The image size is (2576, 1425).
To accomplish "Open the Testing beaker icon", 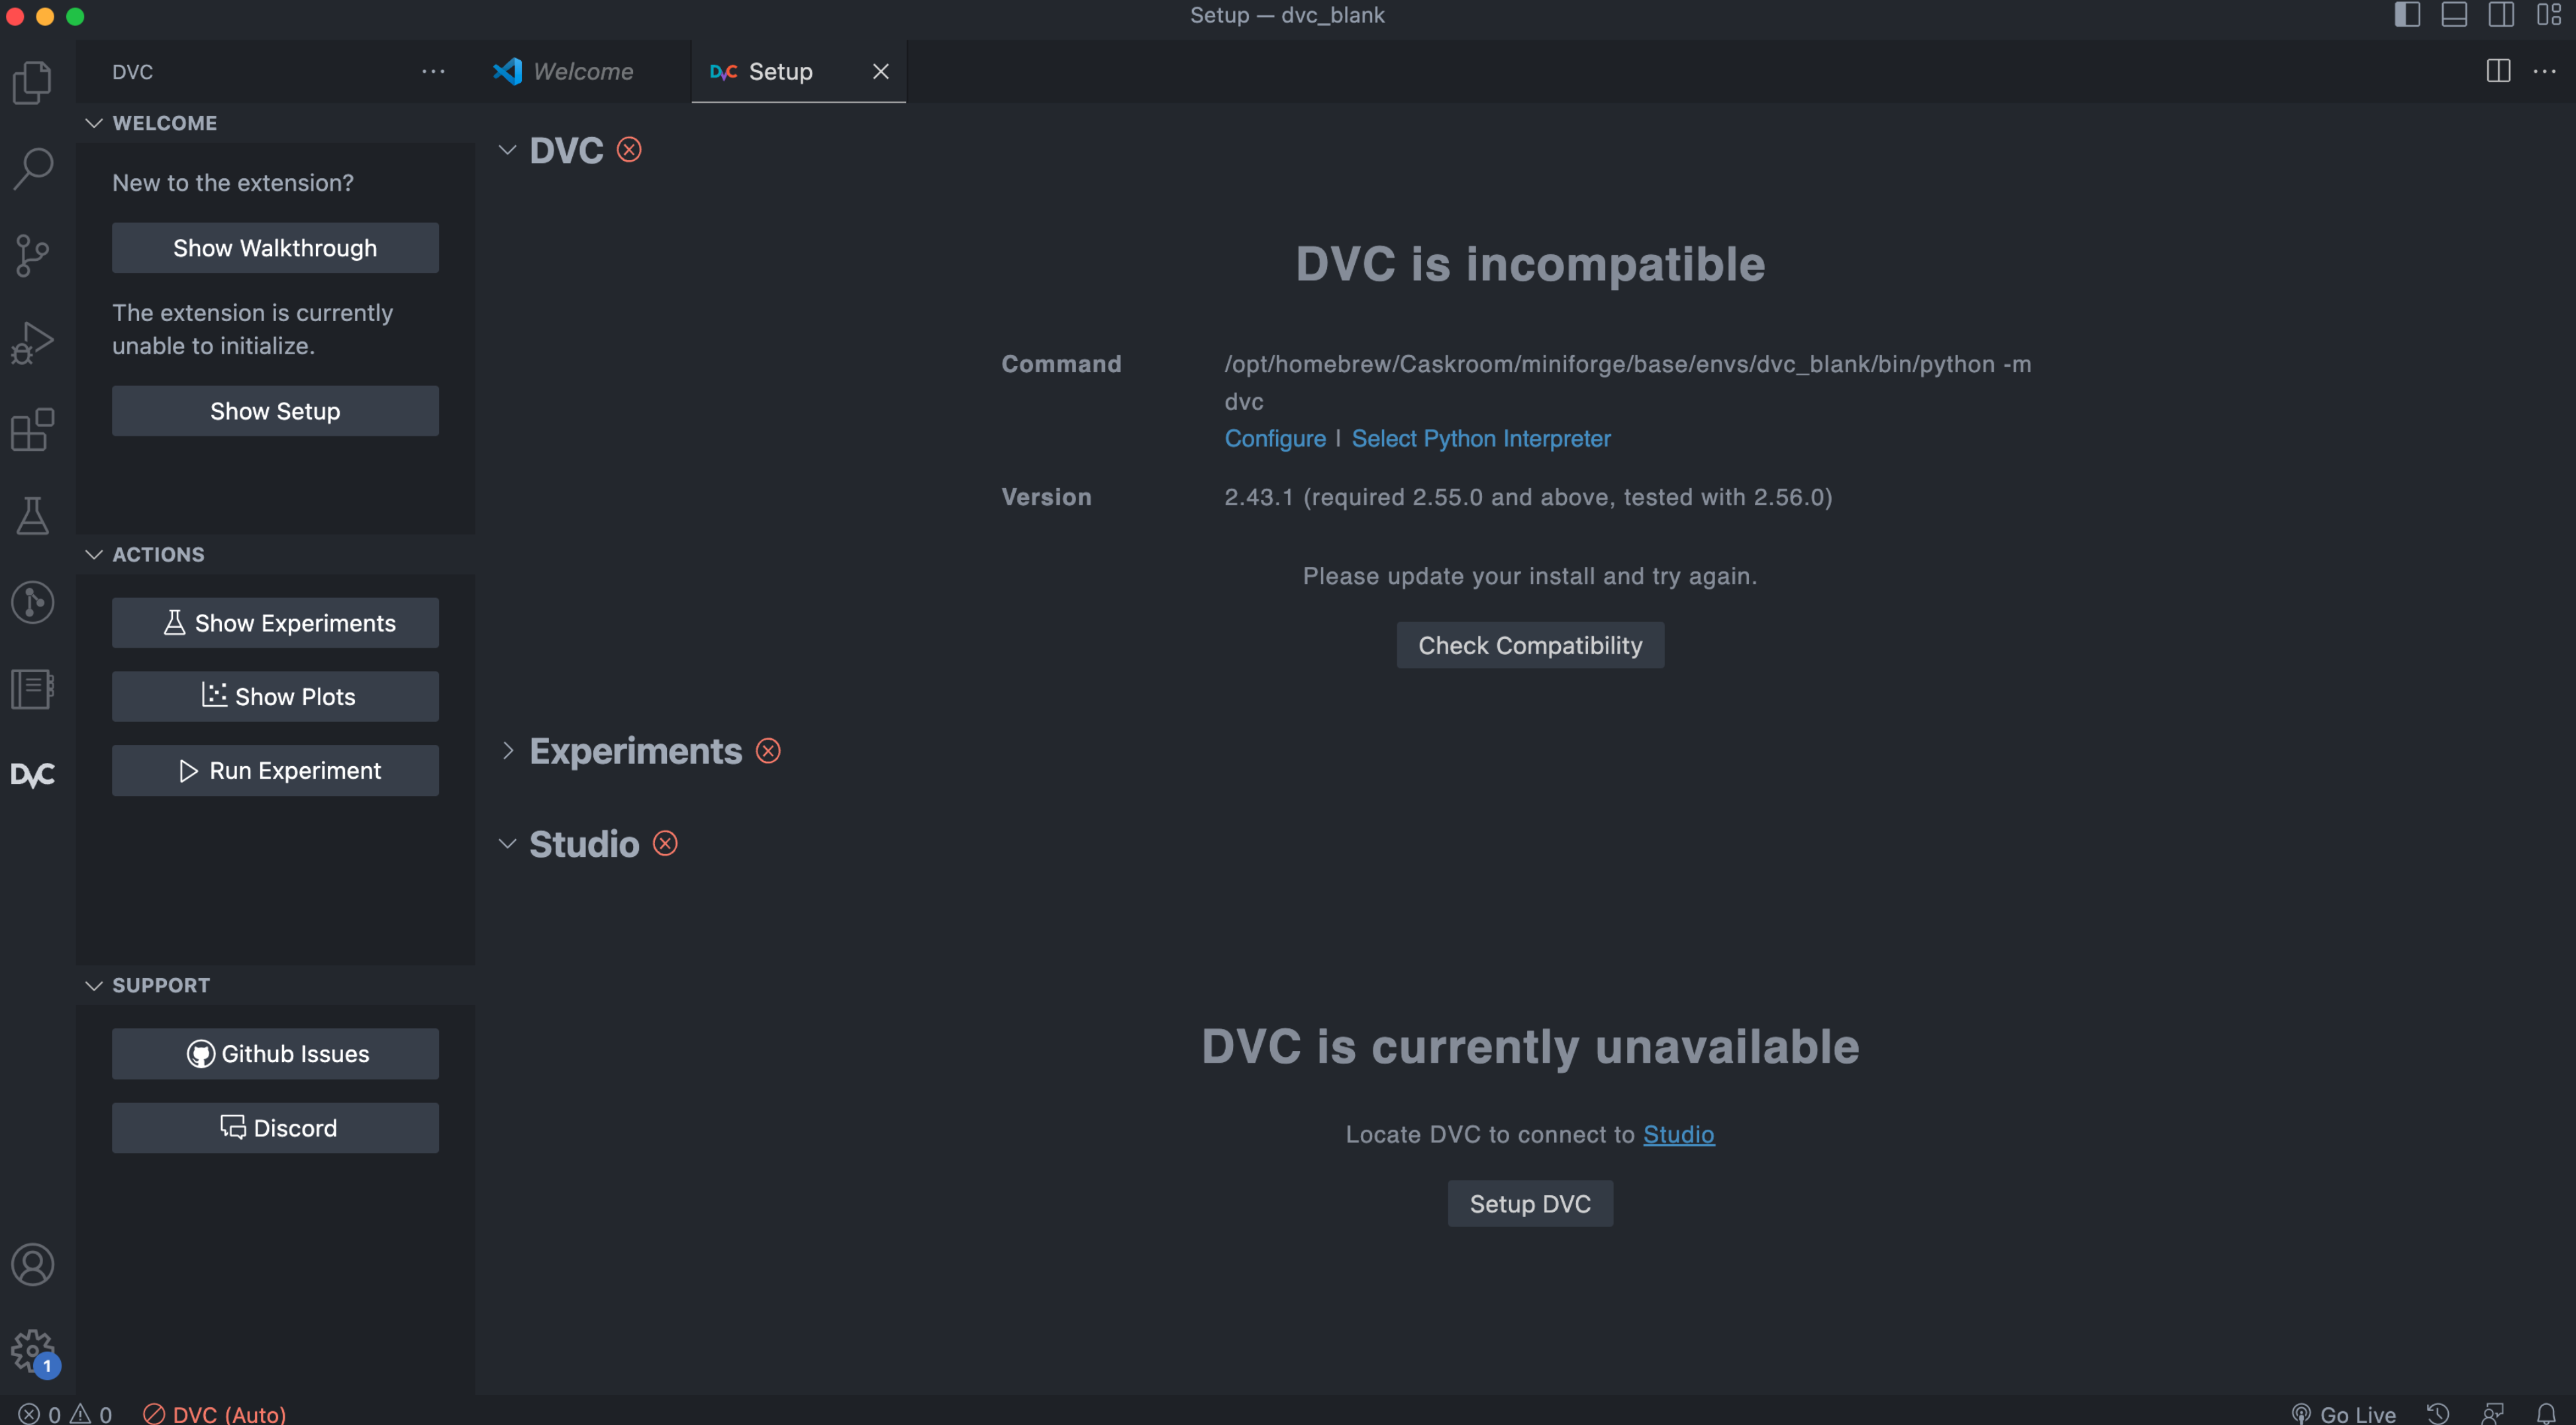I will pyautogui.click(x=33, y=515).
